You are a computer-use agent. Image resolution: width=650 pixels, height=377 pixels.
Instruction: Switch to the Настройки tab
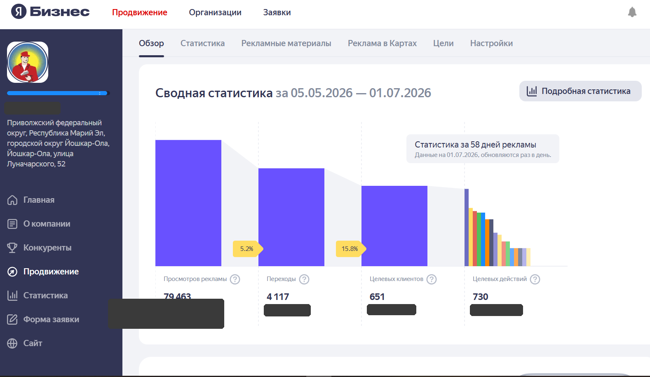tap(491, 43)
